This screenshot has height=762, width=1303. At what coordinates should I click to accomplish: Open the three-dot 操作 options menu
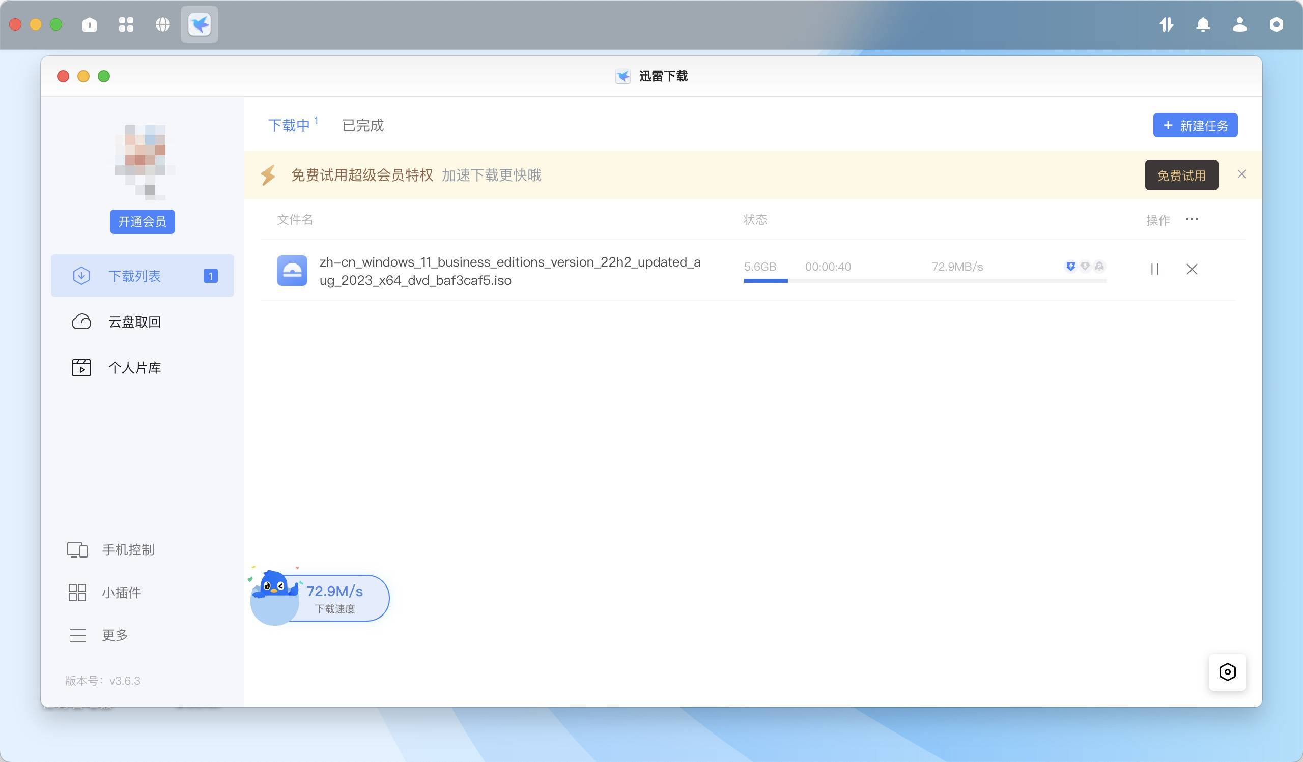pyautogui.click(x=1192, y=219)
